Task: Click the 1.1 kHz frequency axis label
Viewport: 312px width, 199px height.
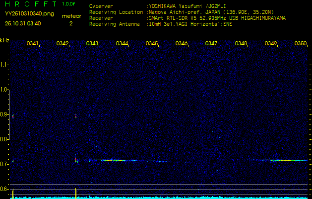Action: pyautogui.click(x=4, y=65)
